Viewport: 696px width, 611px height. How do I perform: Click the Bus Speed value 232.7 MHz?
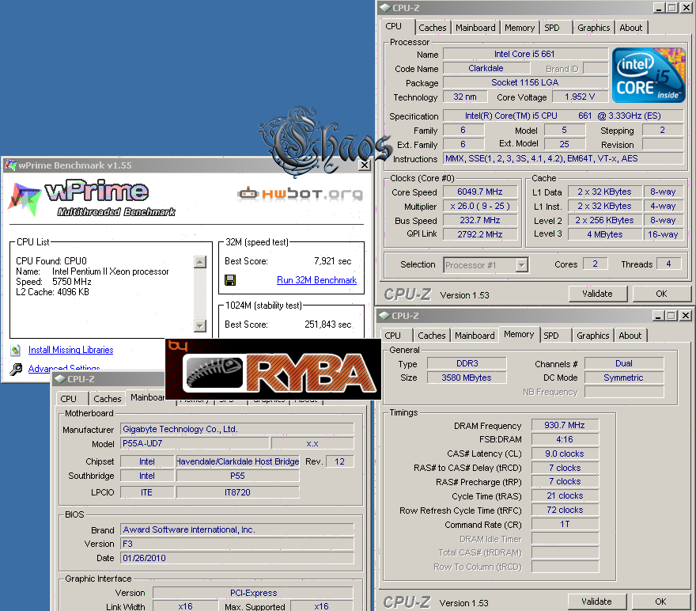(480, 220)
